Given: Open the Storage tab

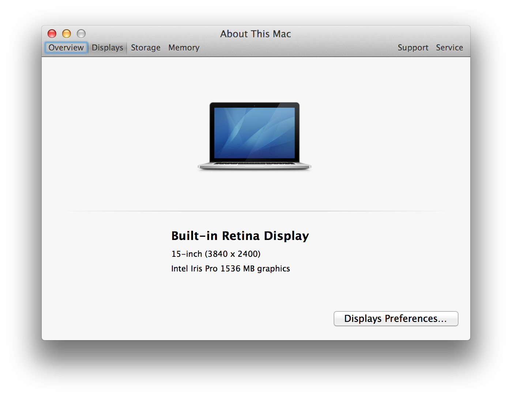Looking at the screenshot, I should tap(146, 48).
